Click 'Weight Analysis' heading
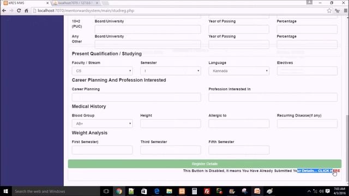Screen dimensions: 349x196 pyautogui.click(x=89, y=133)
